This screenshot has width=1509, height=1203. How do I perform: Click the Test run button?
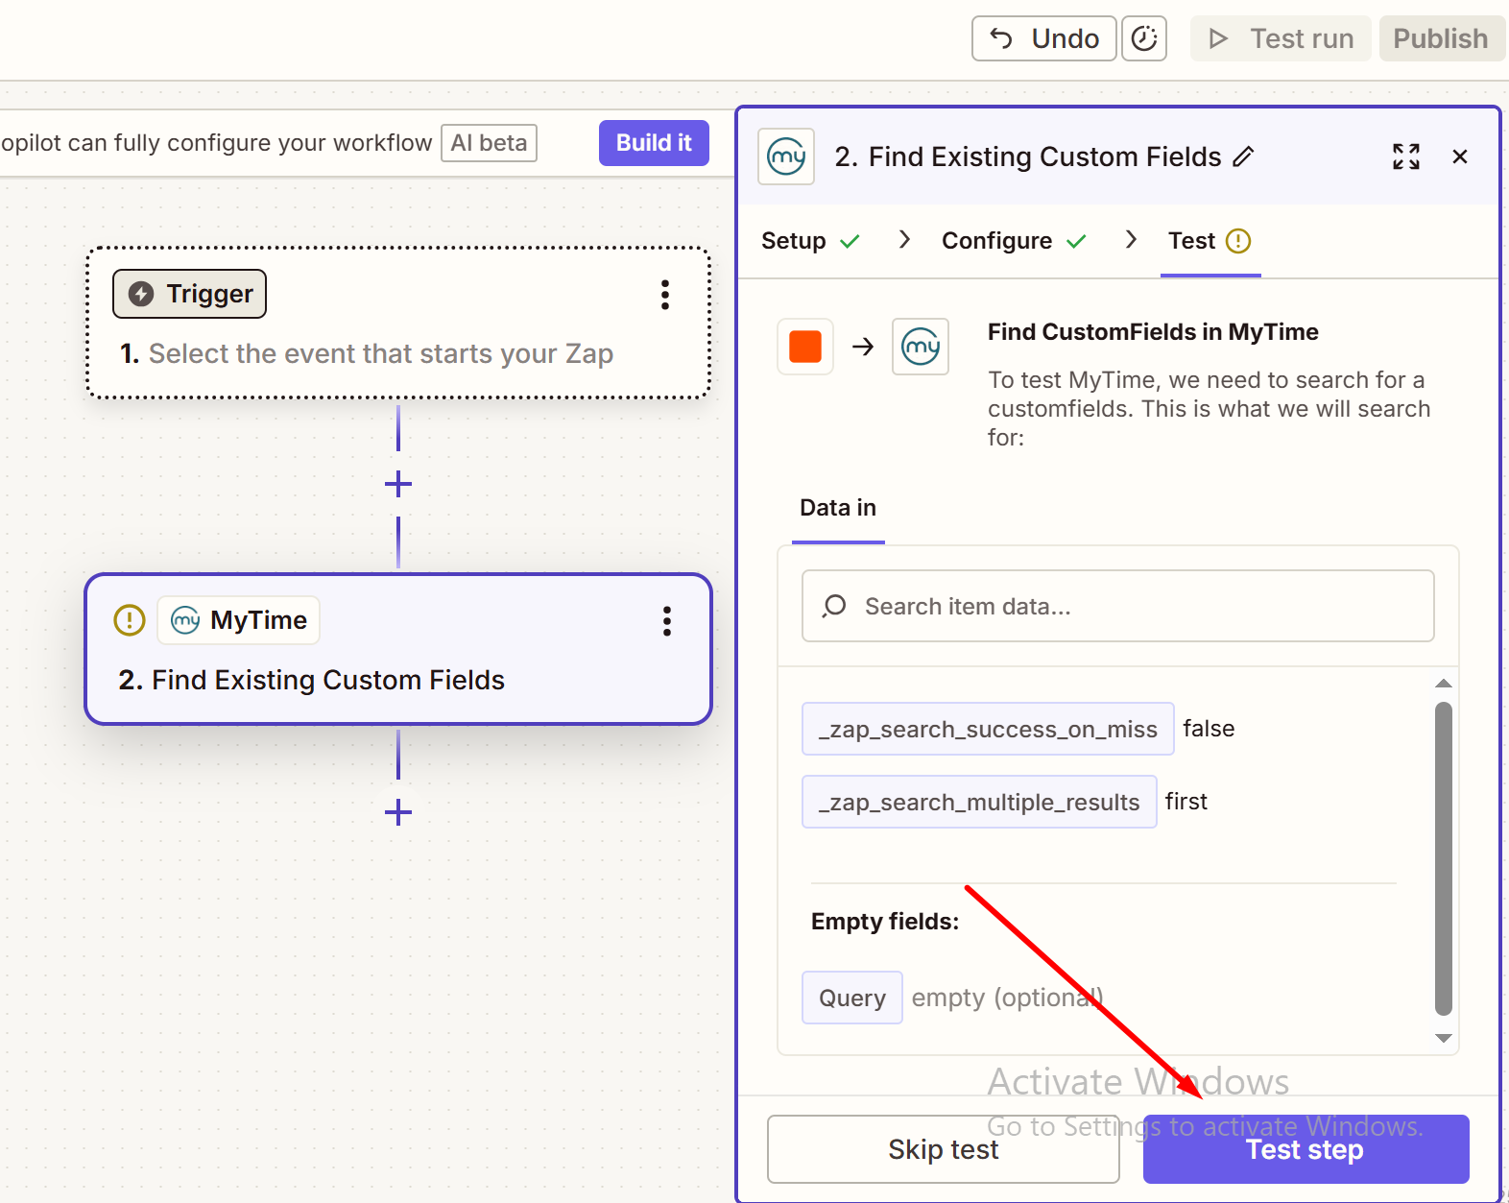point(1281,38)
